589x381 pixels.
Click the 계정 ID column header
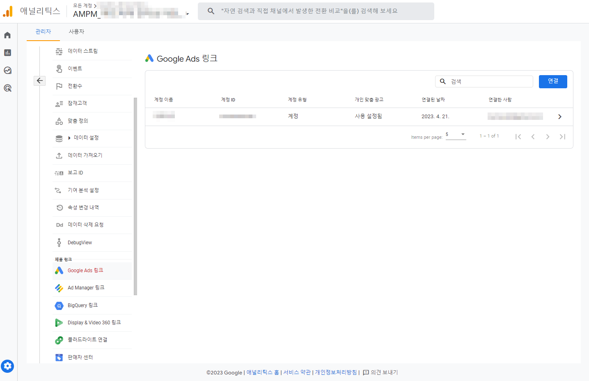[228, 100]
